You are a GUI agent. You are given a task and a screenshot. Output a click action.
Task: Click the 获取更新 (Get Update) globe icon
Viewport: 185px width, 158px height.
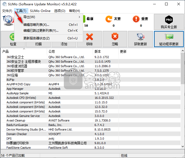[x=141, y=37]
